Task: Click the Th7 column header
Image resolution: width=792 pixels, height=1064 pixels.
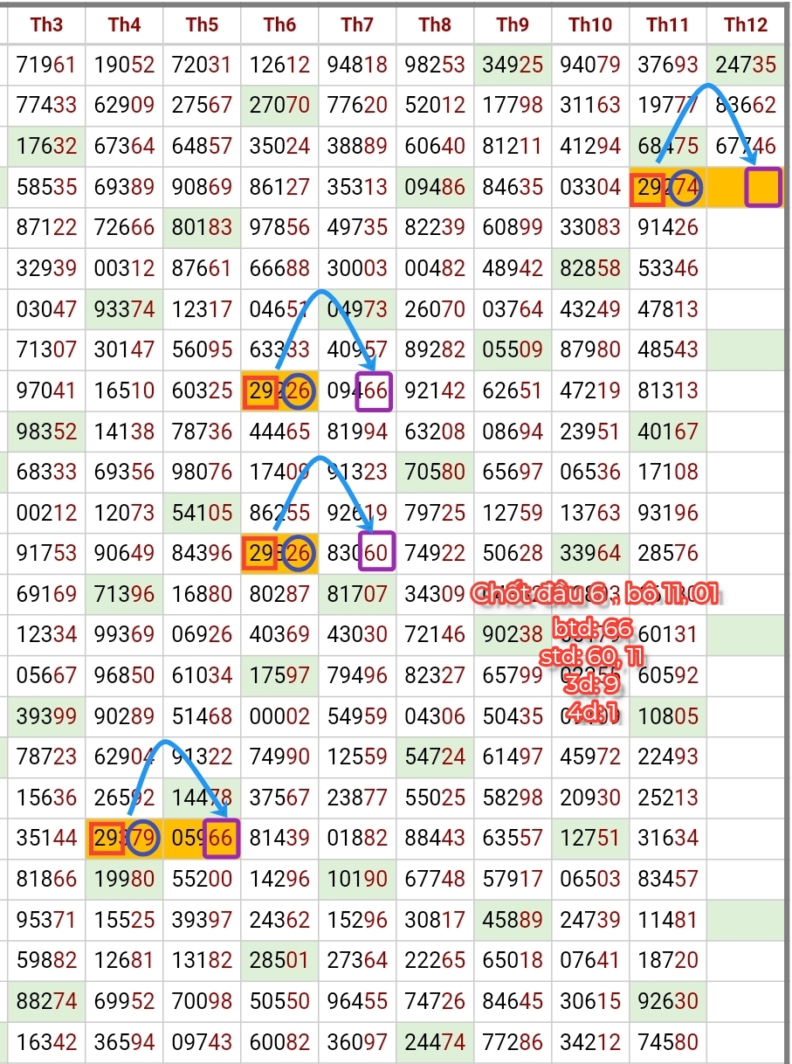Action: 357,24
